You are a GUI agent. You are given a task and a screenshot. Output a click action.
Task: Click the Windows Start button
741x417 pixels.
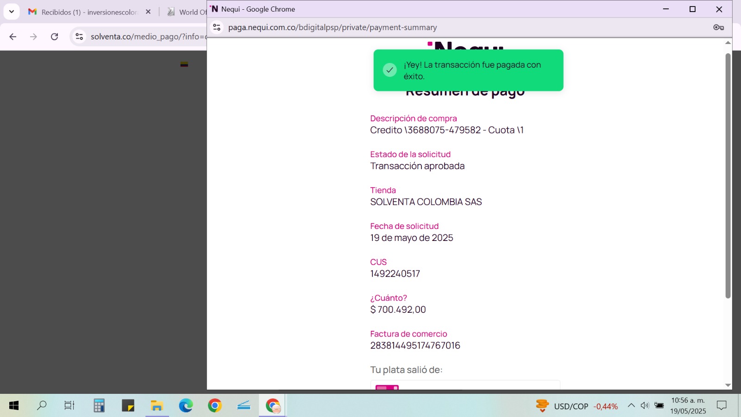point(14,406)
